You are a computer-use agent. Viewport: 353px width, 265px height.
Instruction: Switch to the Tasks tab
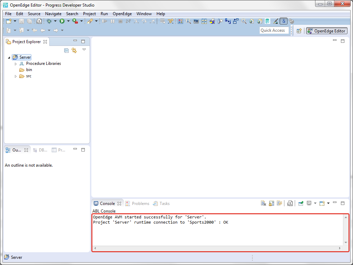click(161, 204)
